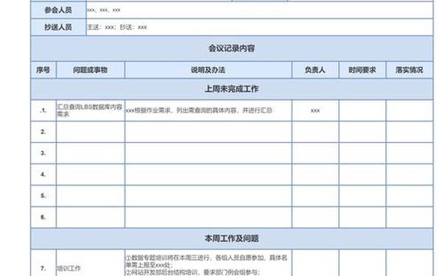Click the 负责人 column header
The image size is (442, 276).
(x=315, y=70)
